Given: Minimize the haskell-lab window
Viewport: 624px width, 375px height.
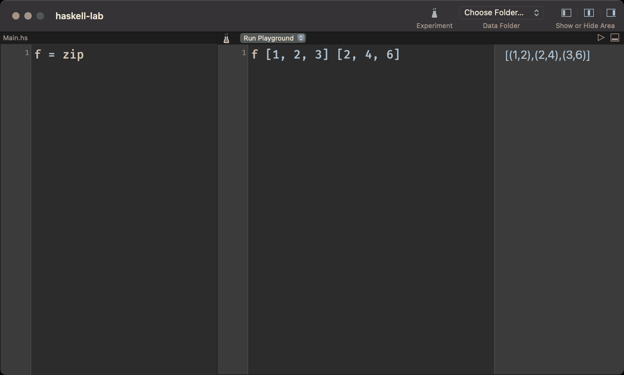Looking at the screenshot, I should pyautogui.click(x=28, y=16).
